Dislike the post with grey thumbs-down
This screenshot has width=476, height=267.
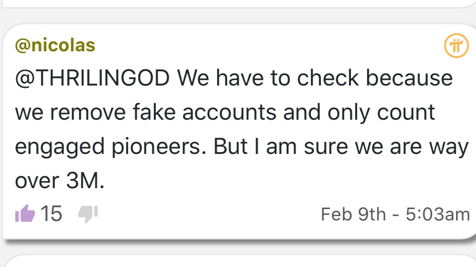pyautogui.click(x=88, y=214)
